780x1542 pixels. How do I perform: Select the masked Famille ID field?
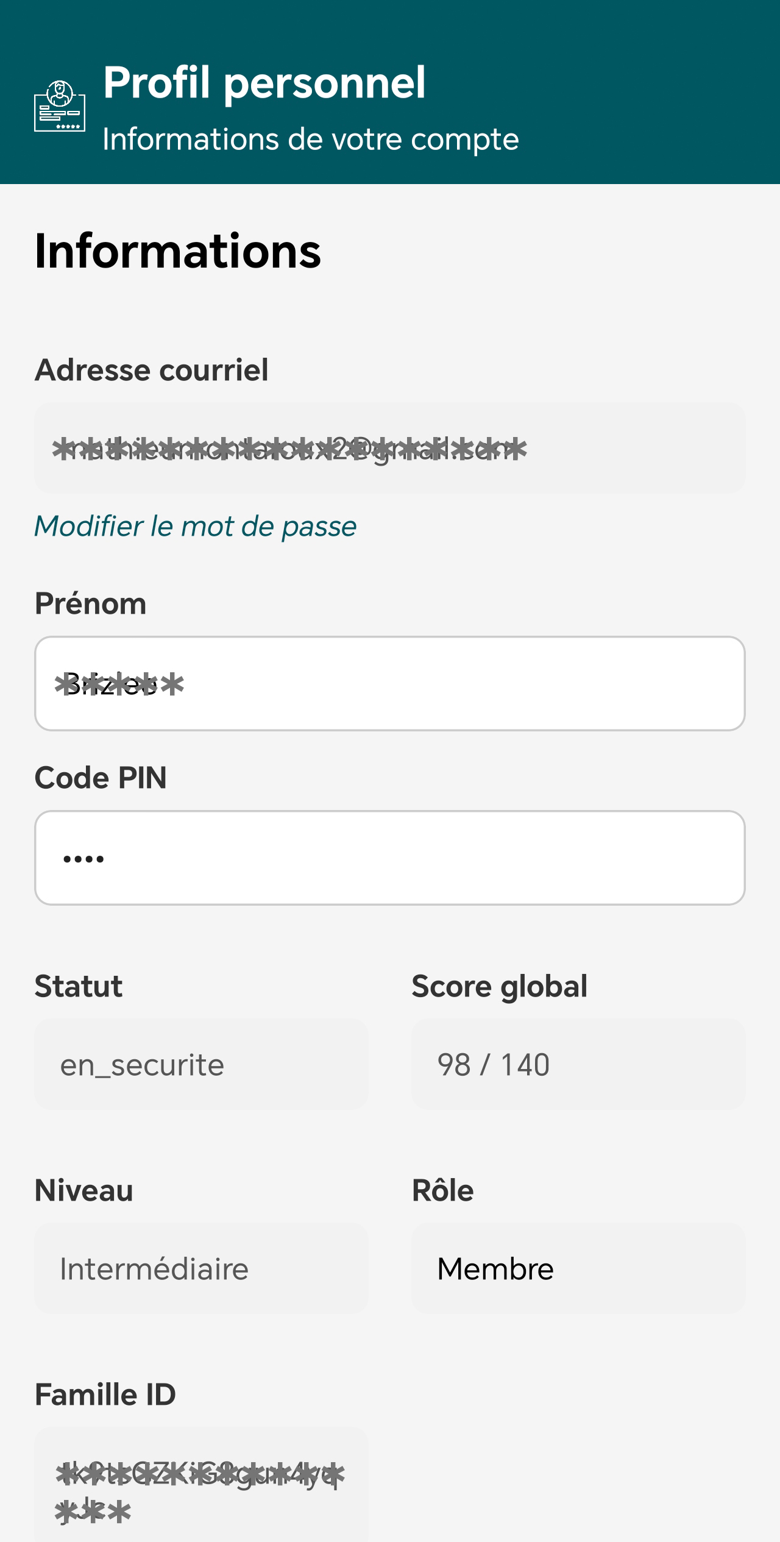pyautogui.click(x=202, y=1485)
